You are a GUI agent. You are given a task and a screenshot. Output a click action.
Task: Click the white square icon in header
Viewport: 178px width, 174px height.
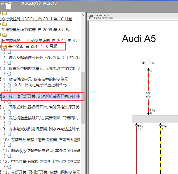pyautogui.click(x=9, y=7)
